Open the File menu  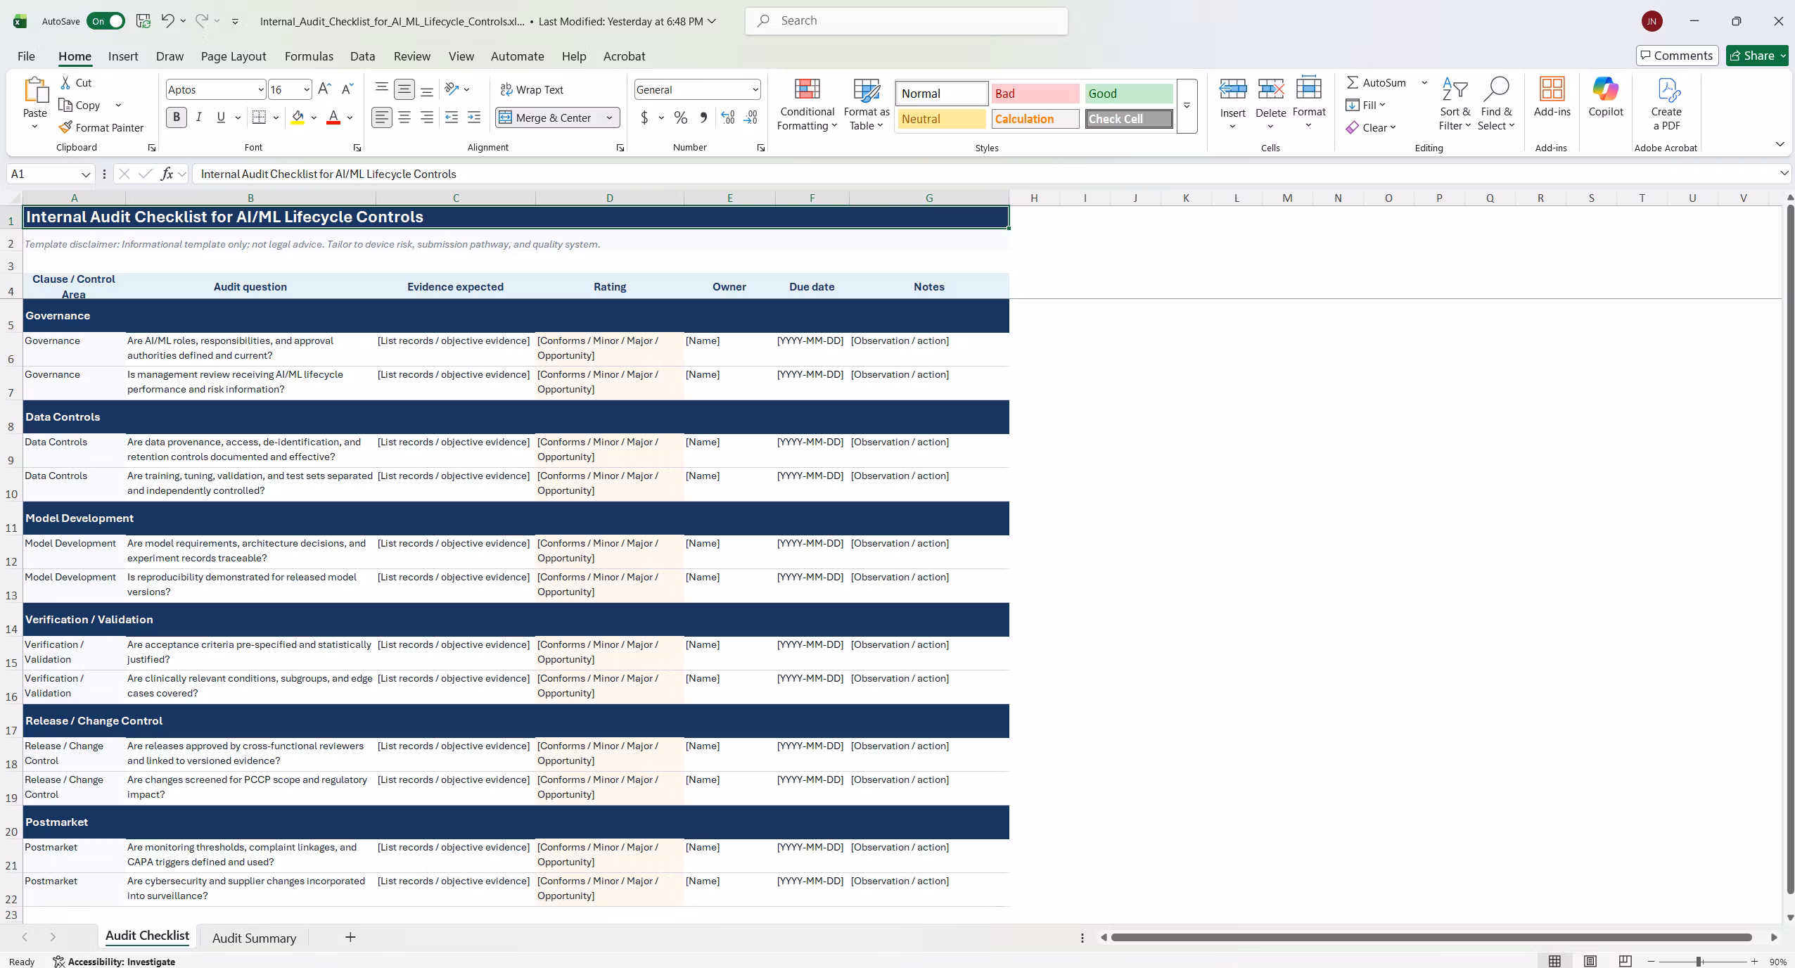(26, 56)
